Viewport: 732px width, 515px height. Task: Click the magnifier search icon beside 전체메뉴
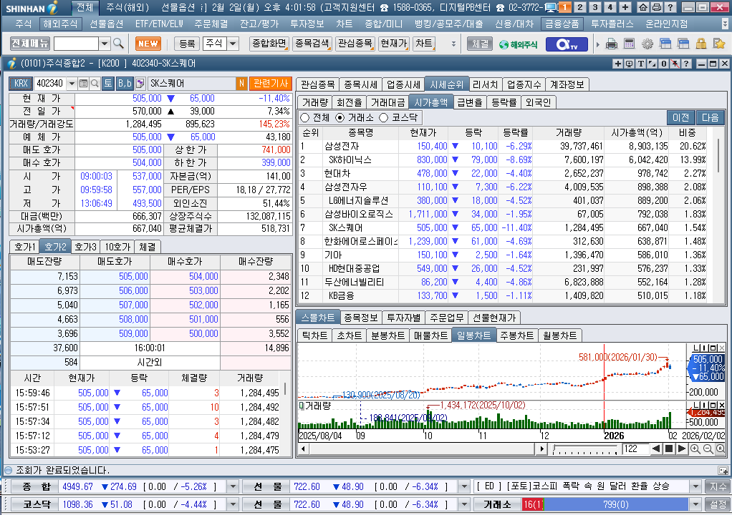click(x=119, y=44)
